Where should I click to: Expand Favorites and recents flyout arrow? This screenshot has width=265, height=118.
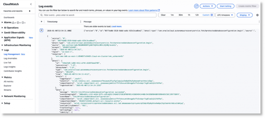tap(30, 11)
